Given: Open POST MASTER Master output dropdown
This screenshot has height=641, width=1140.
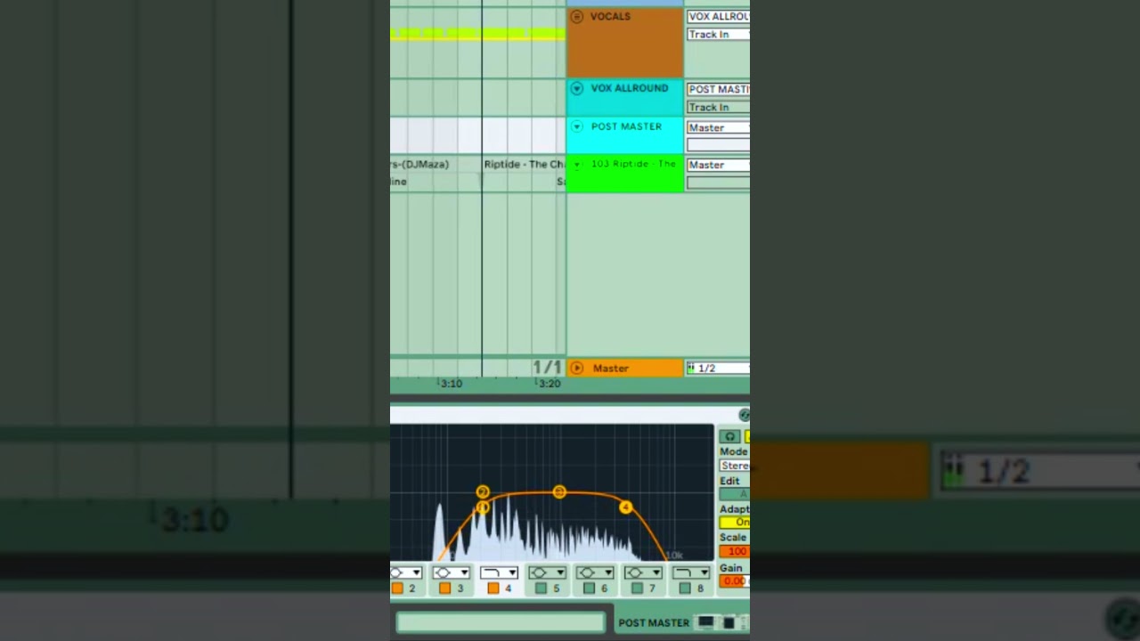Looking at the screenshot, I should (718, 127).
